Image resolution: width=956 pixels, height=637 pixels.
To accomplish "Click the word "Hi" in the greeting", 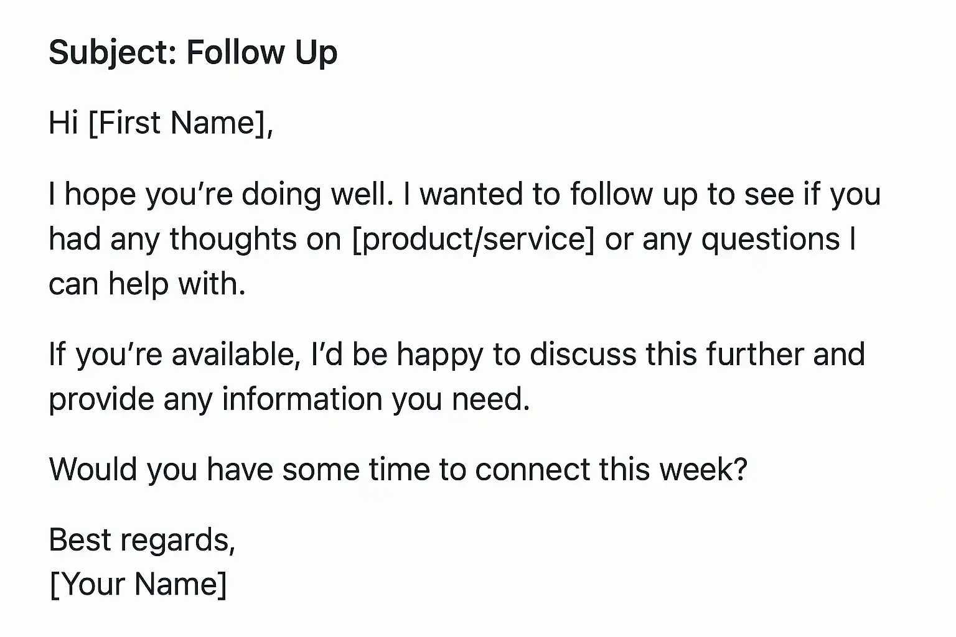I will click(x=63, y=123).
